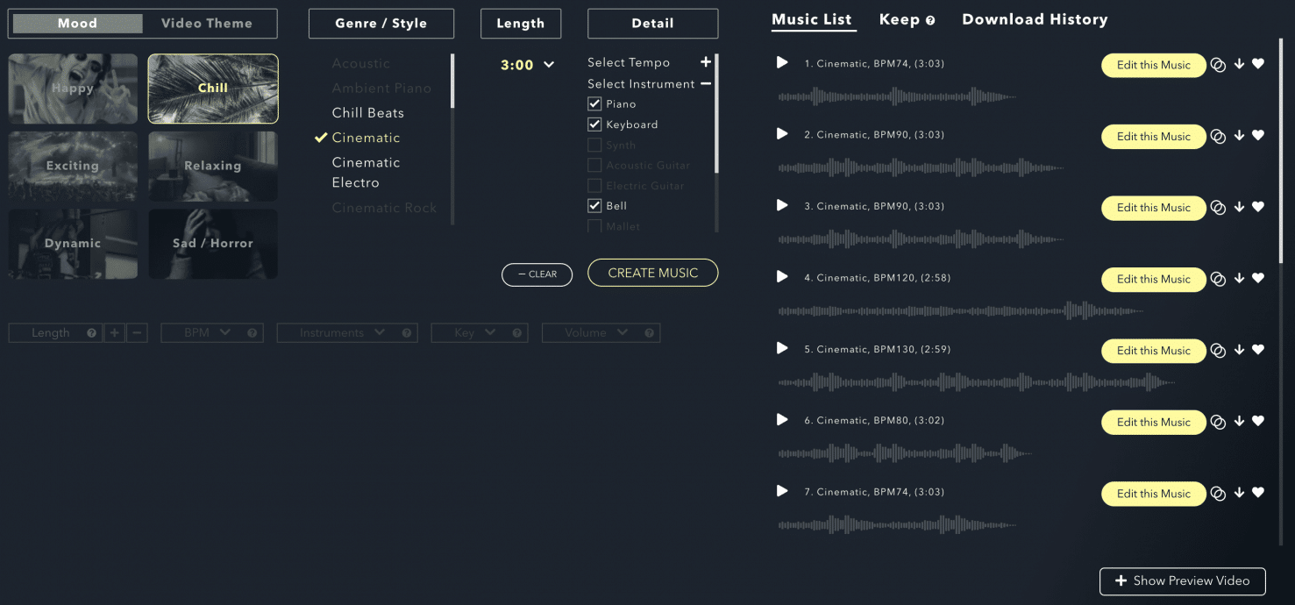This screenshot has height=605, width=1295.
Task: Switch to the Download History tab
Action: click(x=1034, y=18)
